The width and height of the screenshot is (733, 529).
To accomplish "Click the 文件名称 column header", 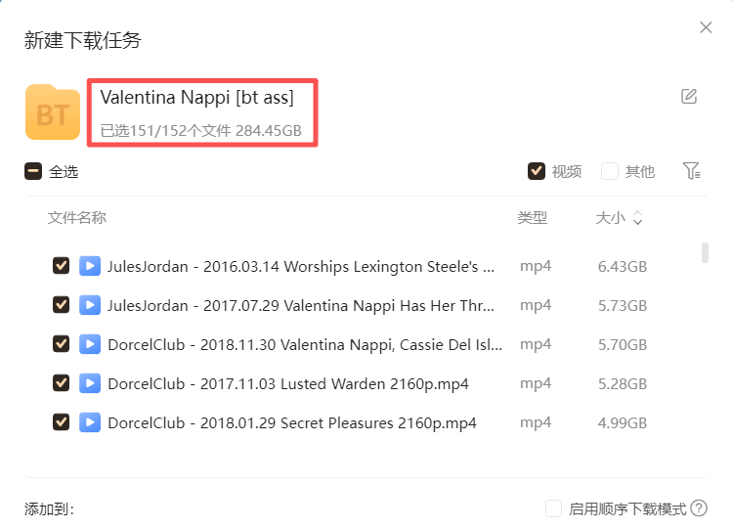I will [76, 218].
